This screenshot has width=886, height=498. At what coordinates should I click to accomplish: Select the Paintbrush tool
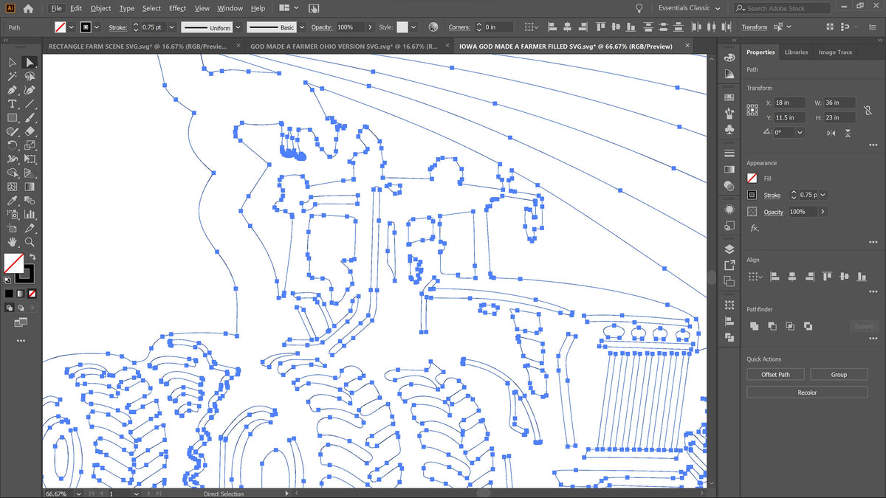point(30,118)
